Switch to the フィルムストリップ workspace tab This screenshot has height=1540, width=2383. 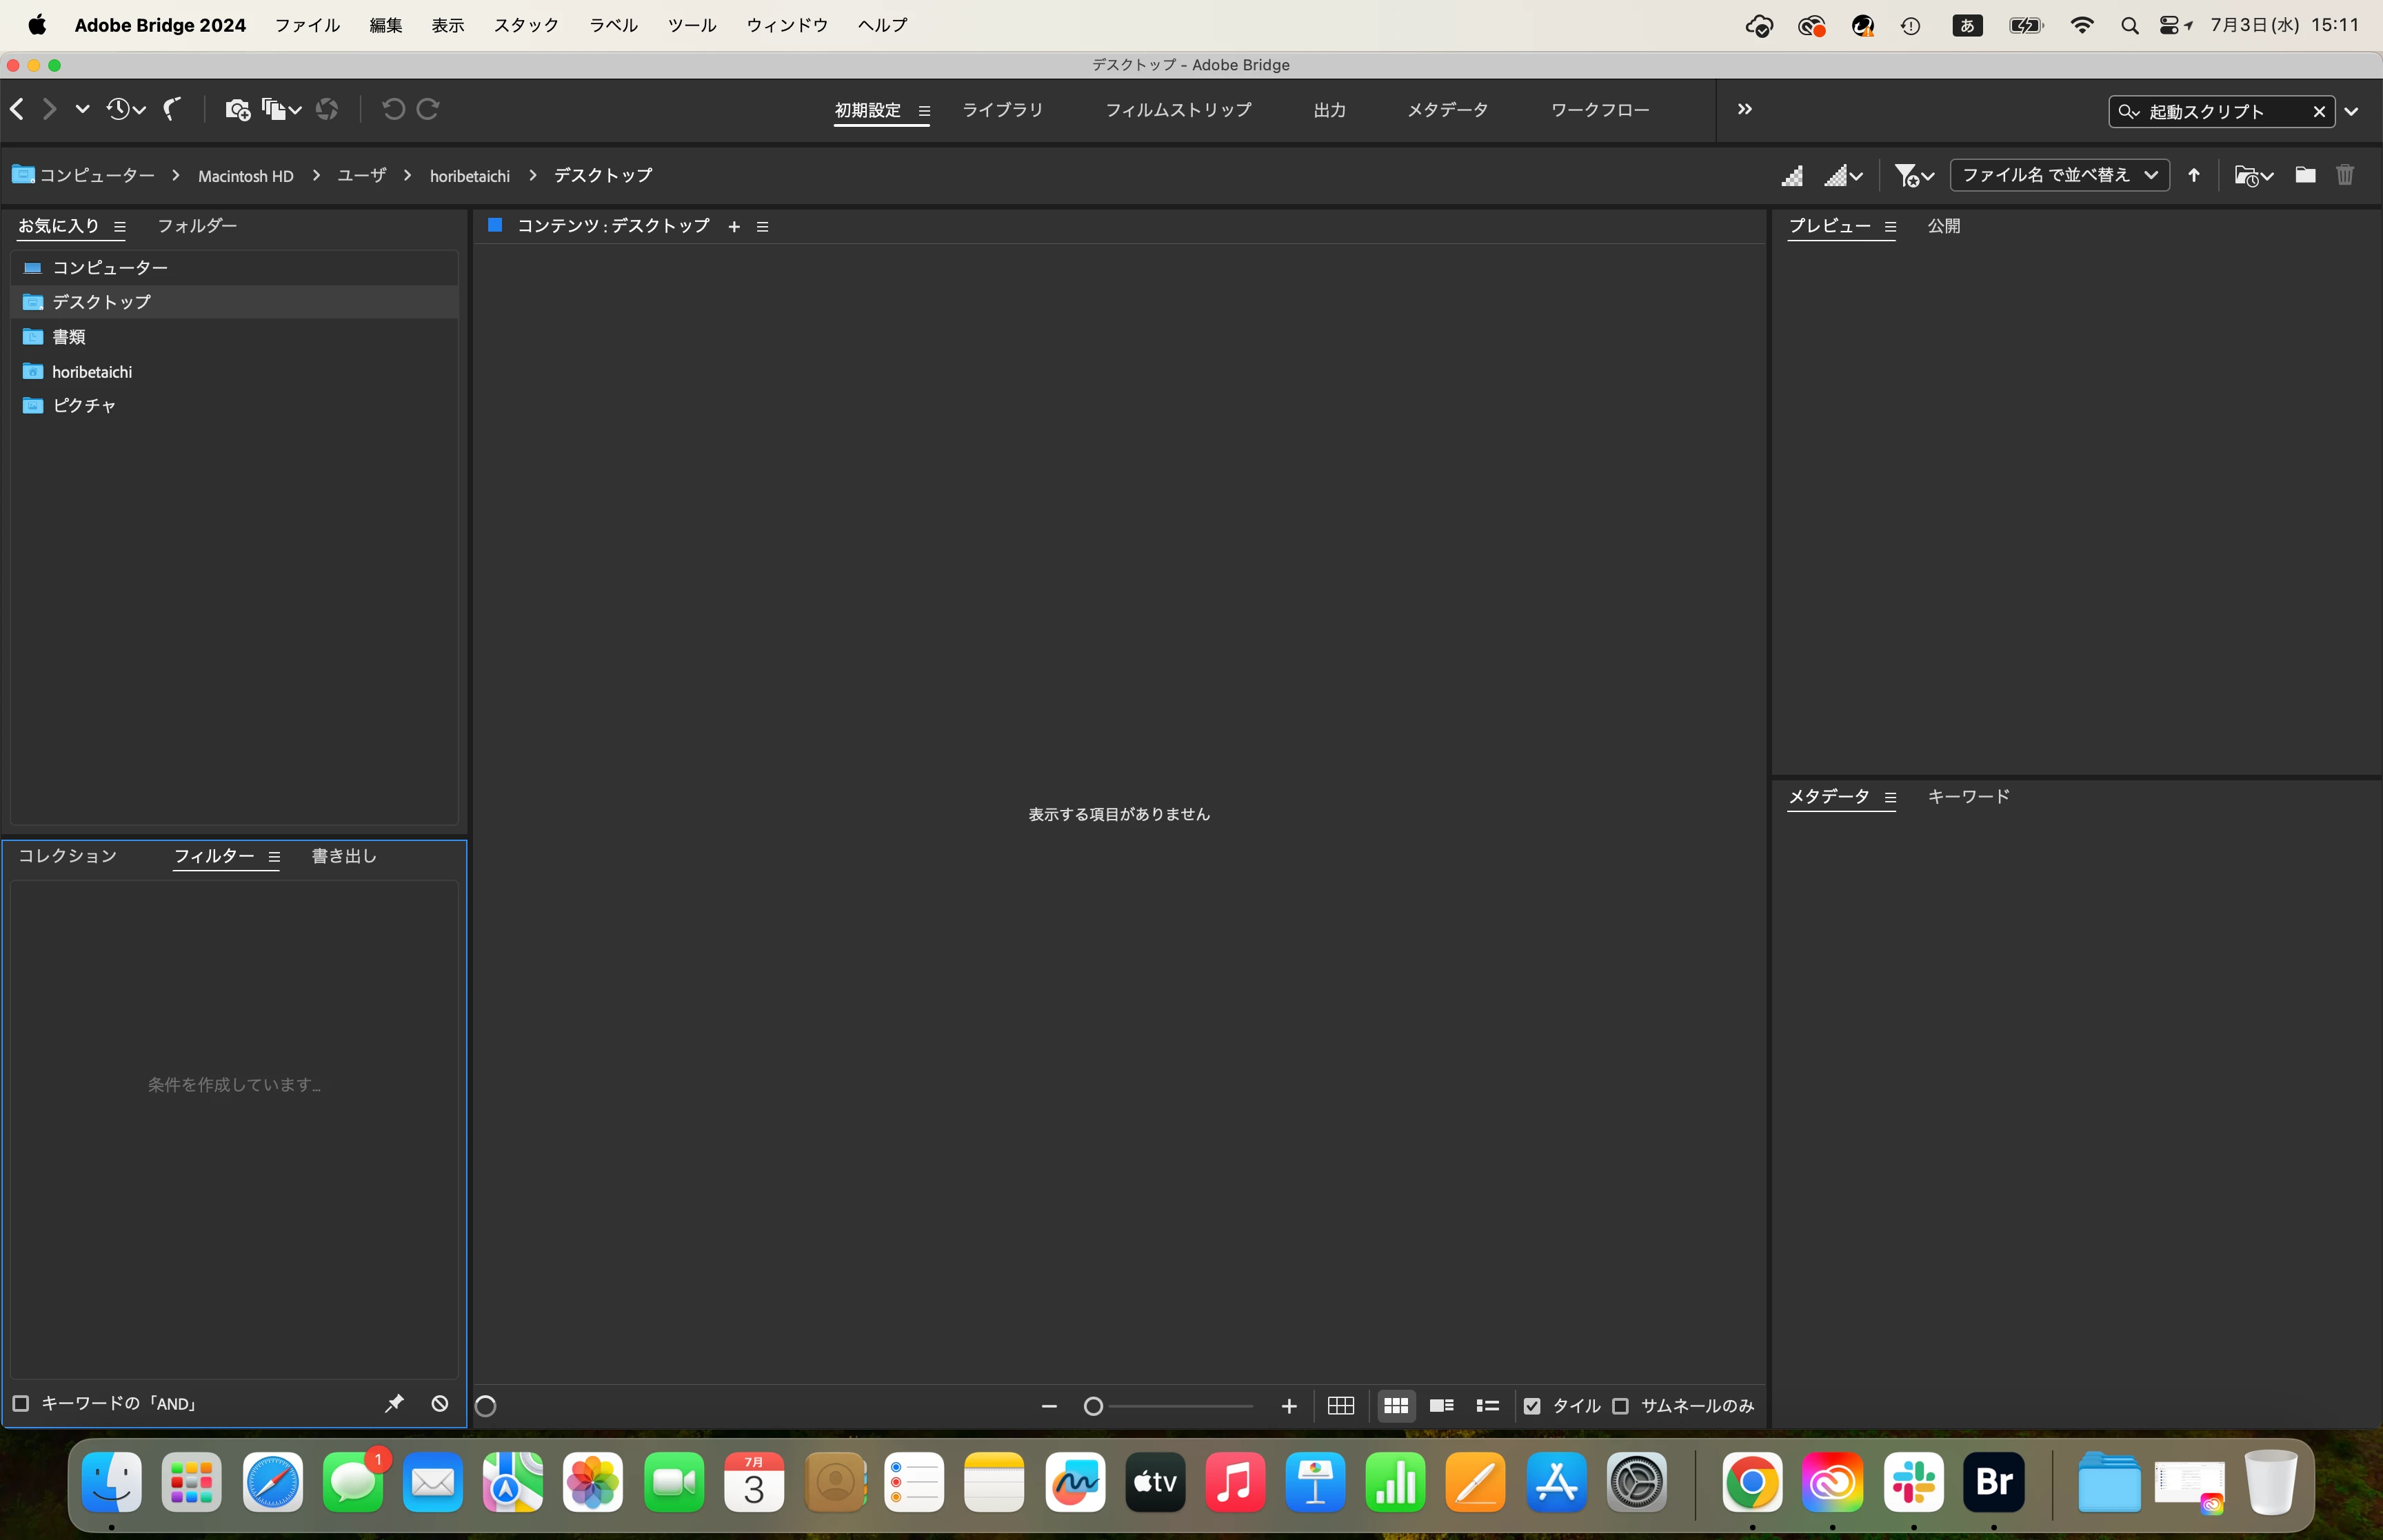click(1178, 110)
